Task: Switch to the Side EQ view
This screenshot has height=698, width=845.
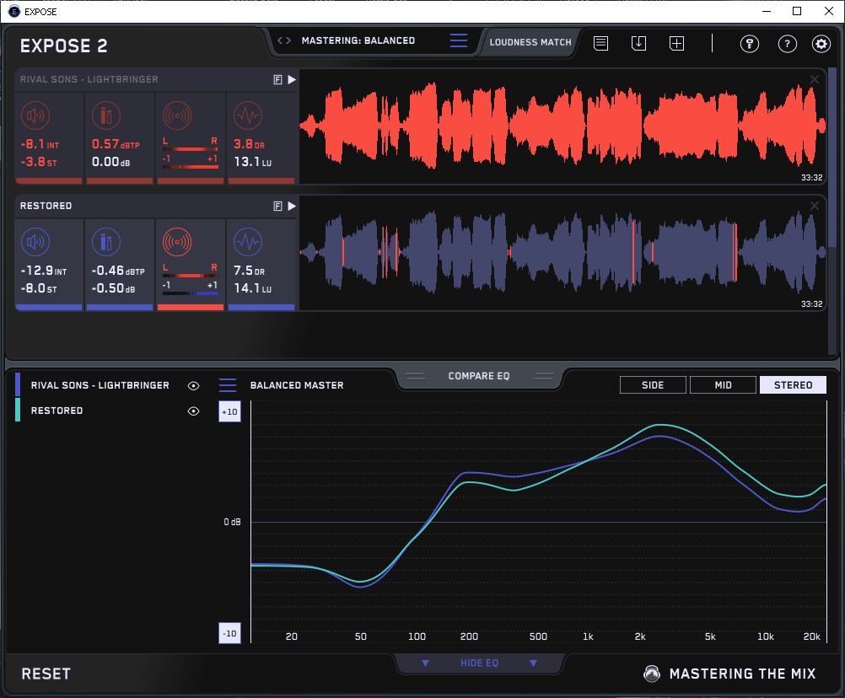Action: click(x=653, y=385)
